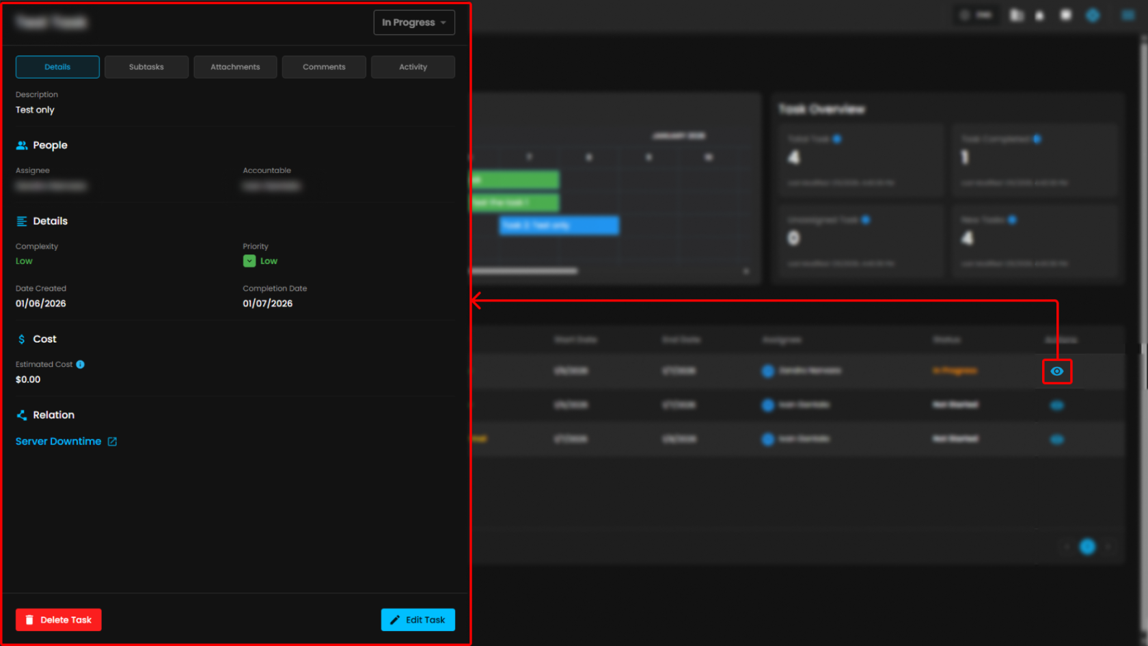
Task: Click the Edit Task button
Action: coord(418,620)
